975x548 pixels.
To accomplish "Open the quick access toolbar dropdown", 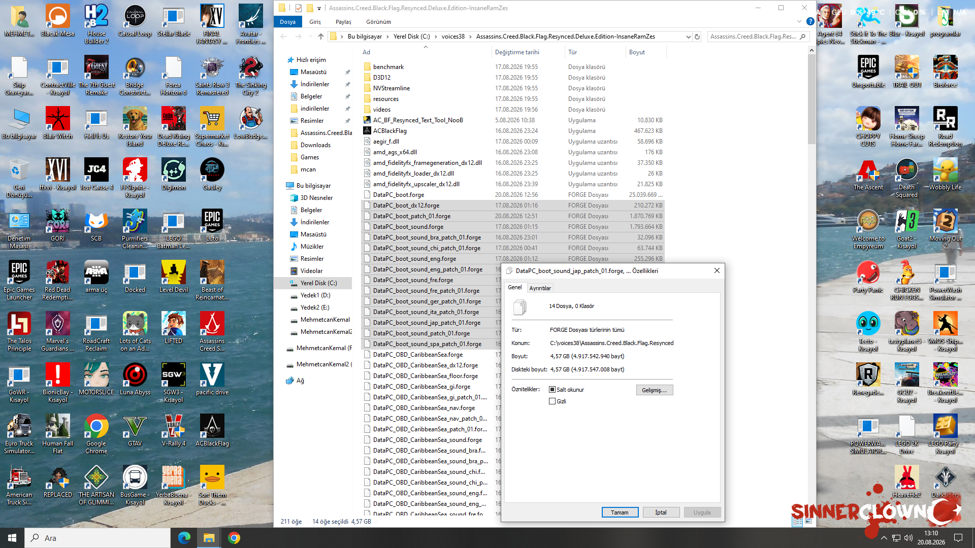I will (319, 8).
